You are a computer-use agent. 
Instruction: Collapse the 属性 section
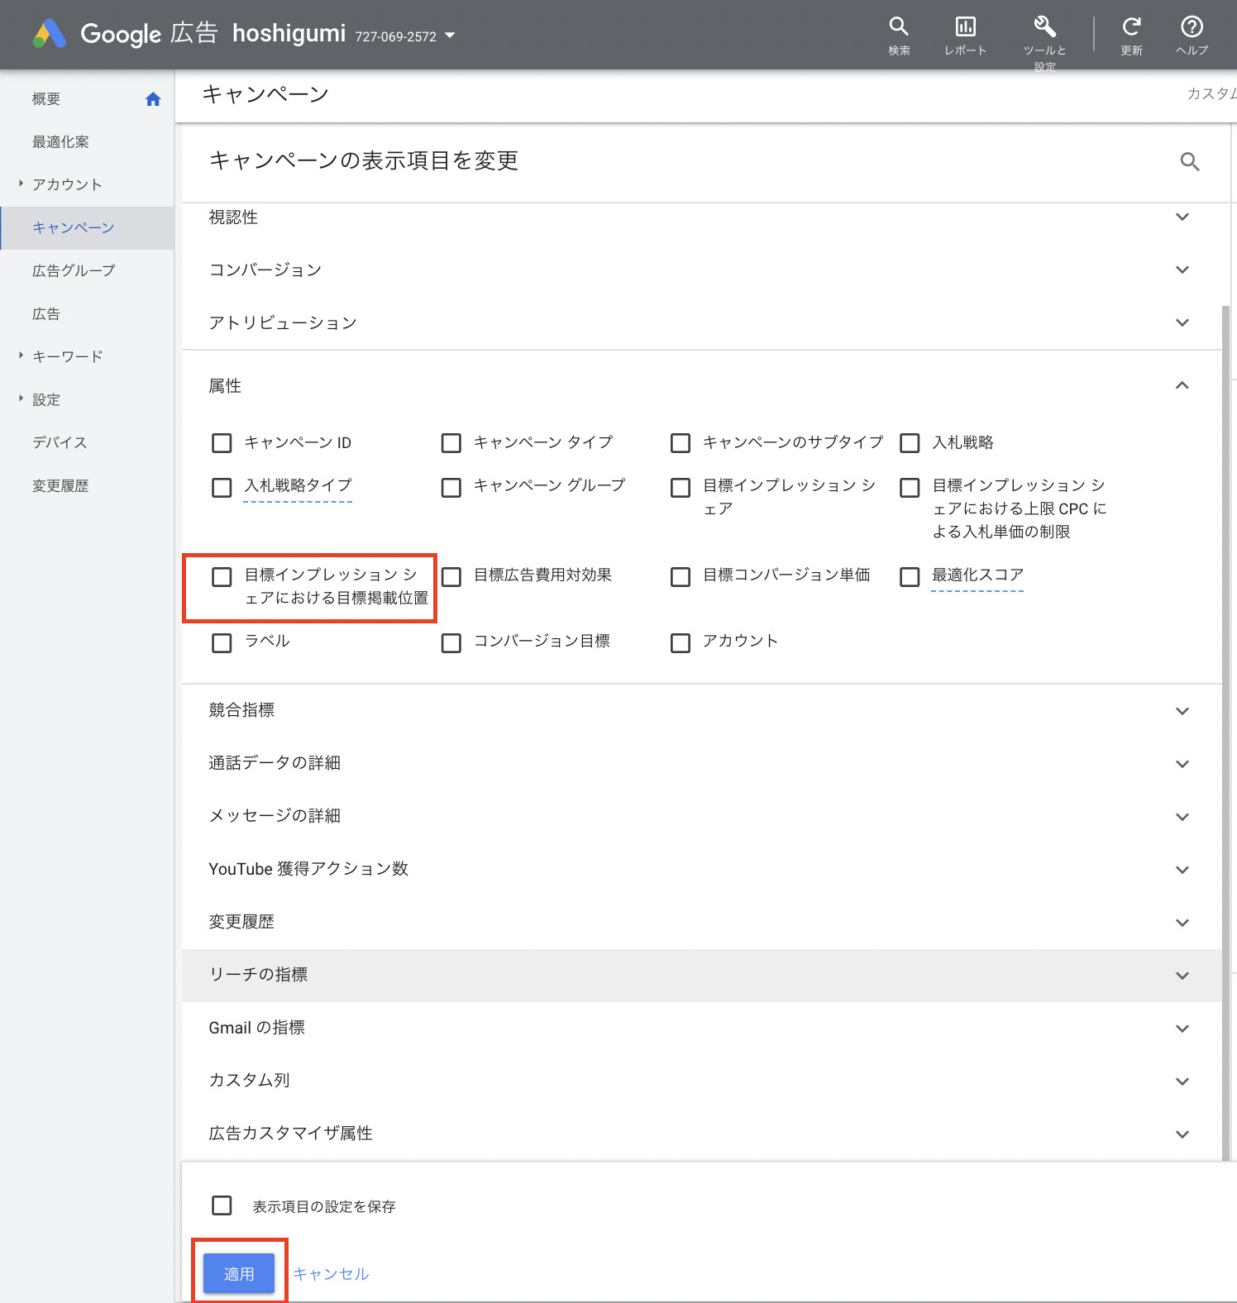tap(1182, 385)
